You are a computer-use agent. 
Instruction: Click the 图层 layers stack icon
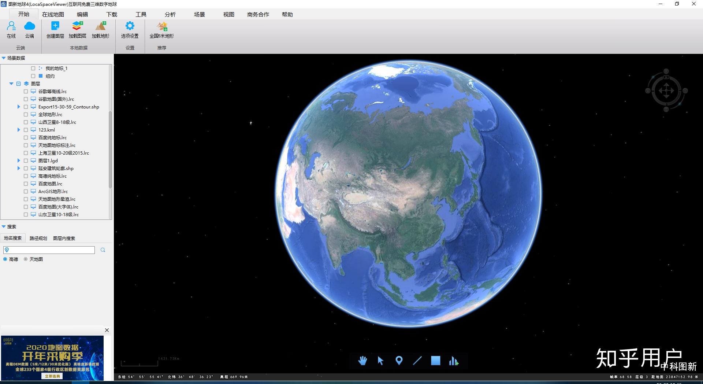26,84
